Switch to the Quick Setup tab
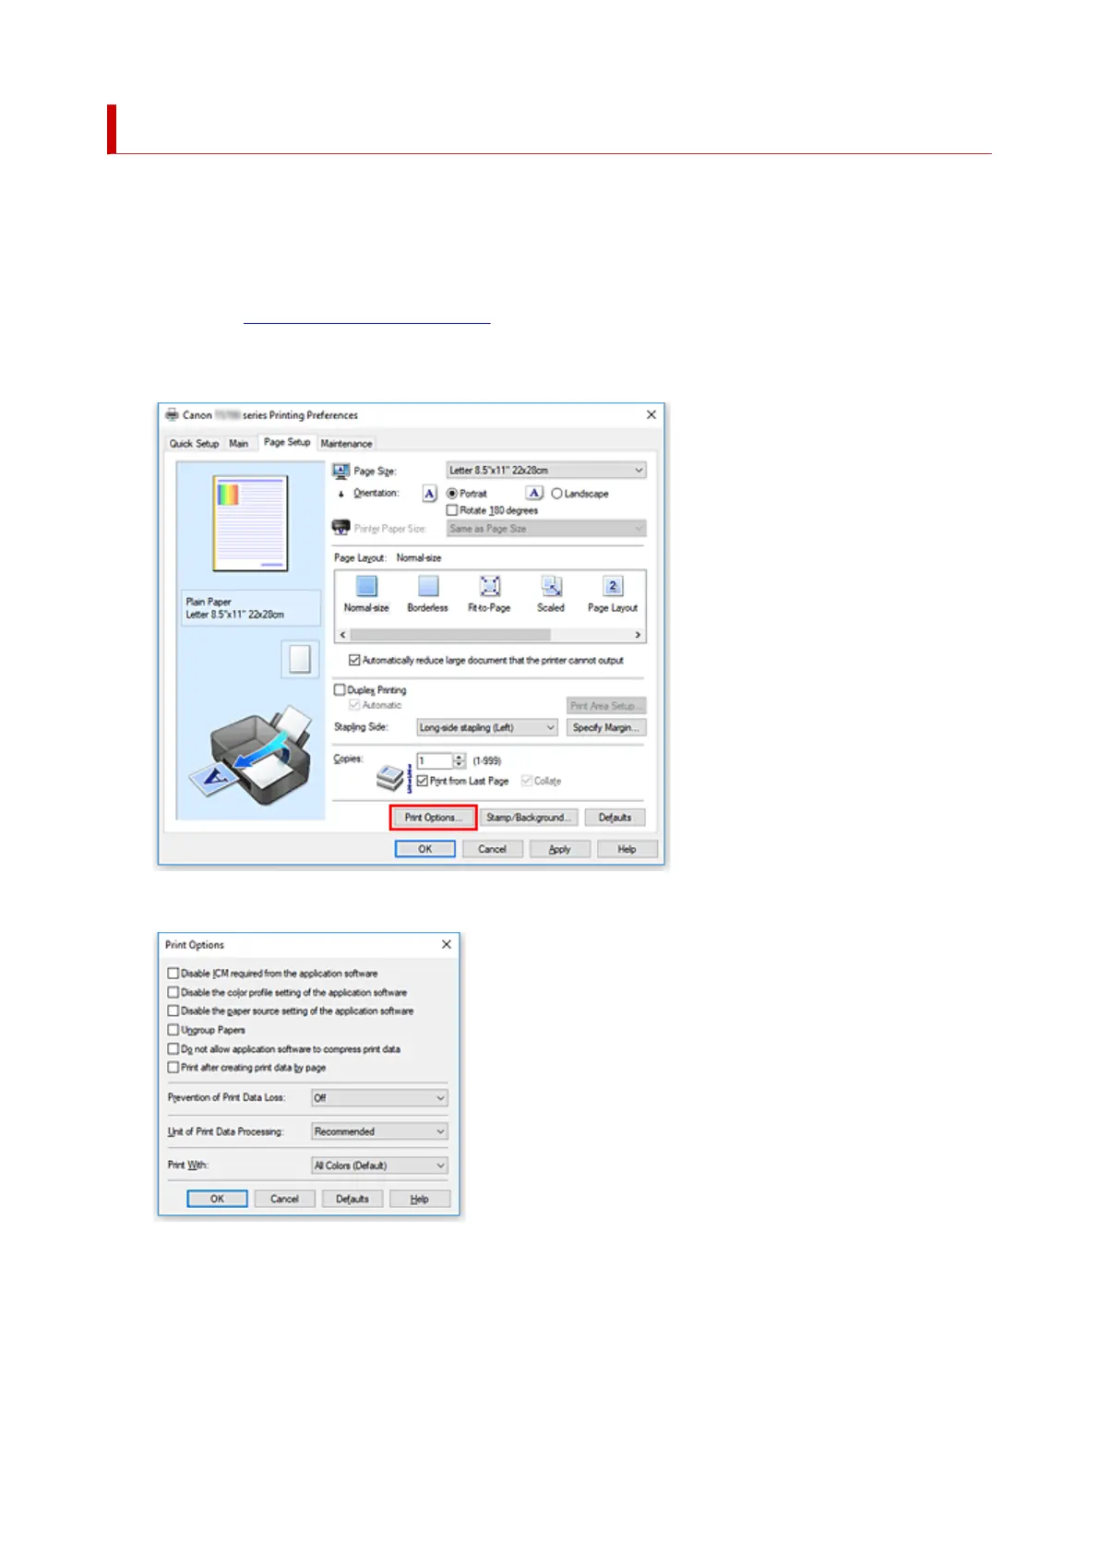Viewport: 1099px width, 1554px height. coord(194,444)
